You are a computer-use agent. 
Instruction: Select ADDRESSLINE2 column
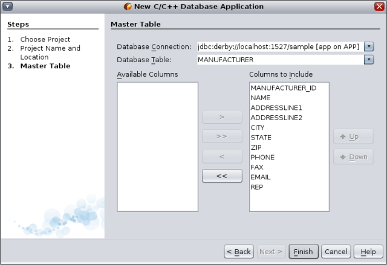(x=289, y=118)
